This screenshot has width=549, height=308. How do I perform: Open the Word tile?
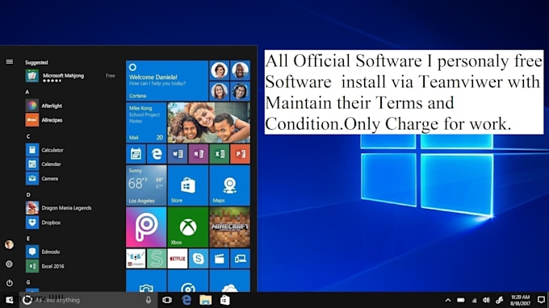pos(178,154)
